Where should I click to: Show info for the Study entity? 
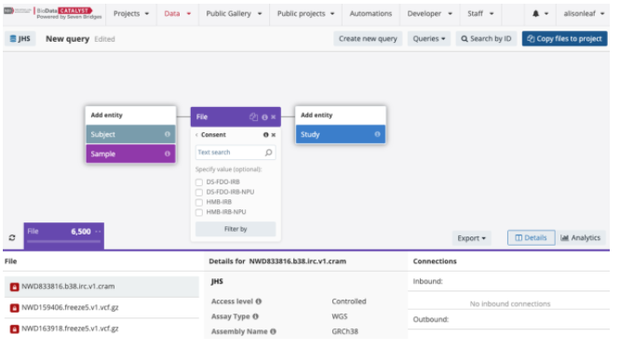coord(377,134)
